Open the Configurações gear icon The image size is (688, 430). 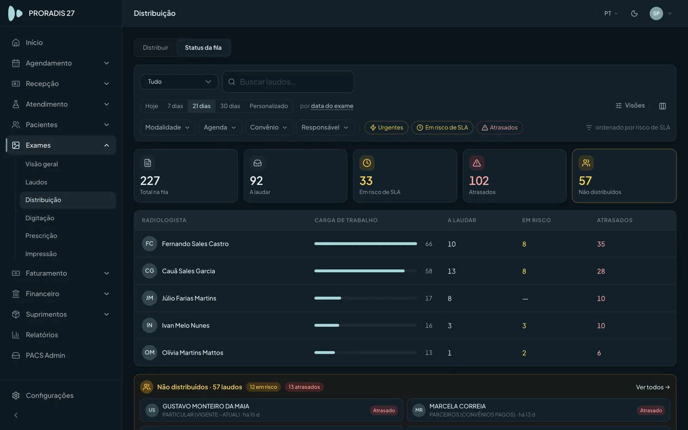(x=16, y=395)
